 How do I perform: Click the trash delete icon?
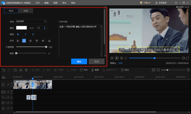click(26, 70)
